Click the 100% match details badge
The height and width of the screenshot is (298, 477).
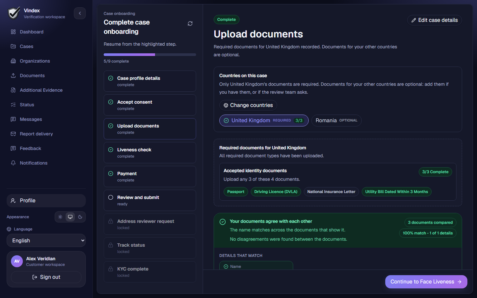tap(428, 233)
